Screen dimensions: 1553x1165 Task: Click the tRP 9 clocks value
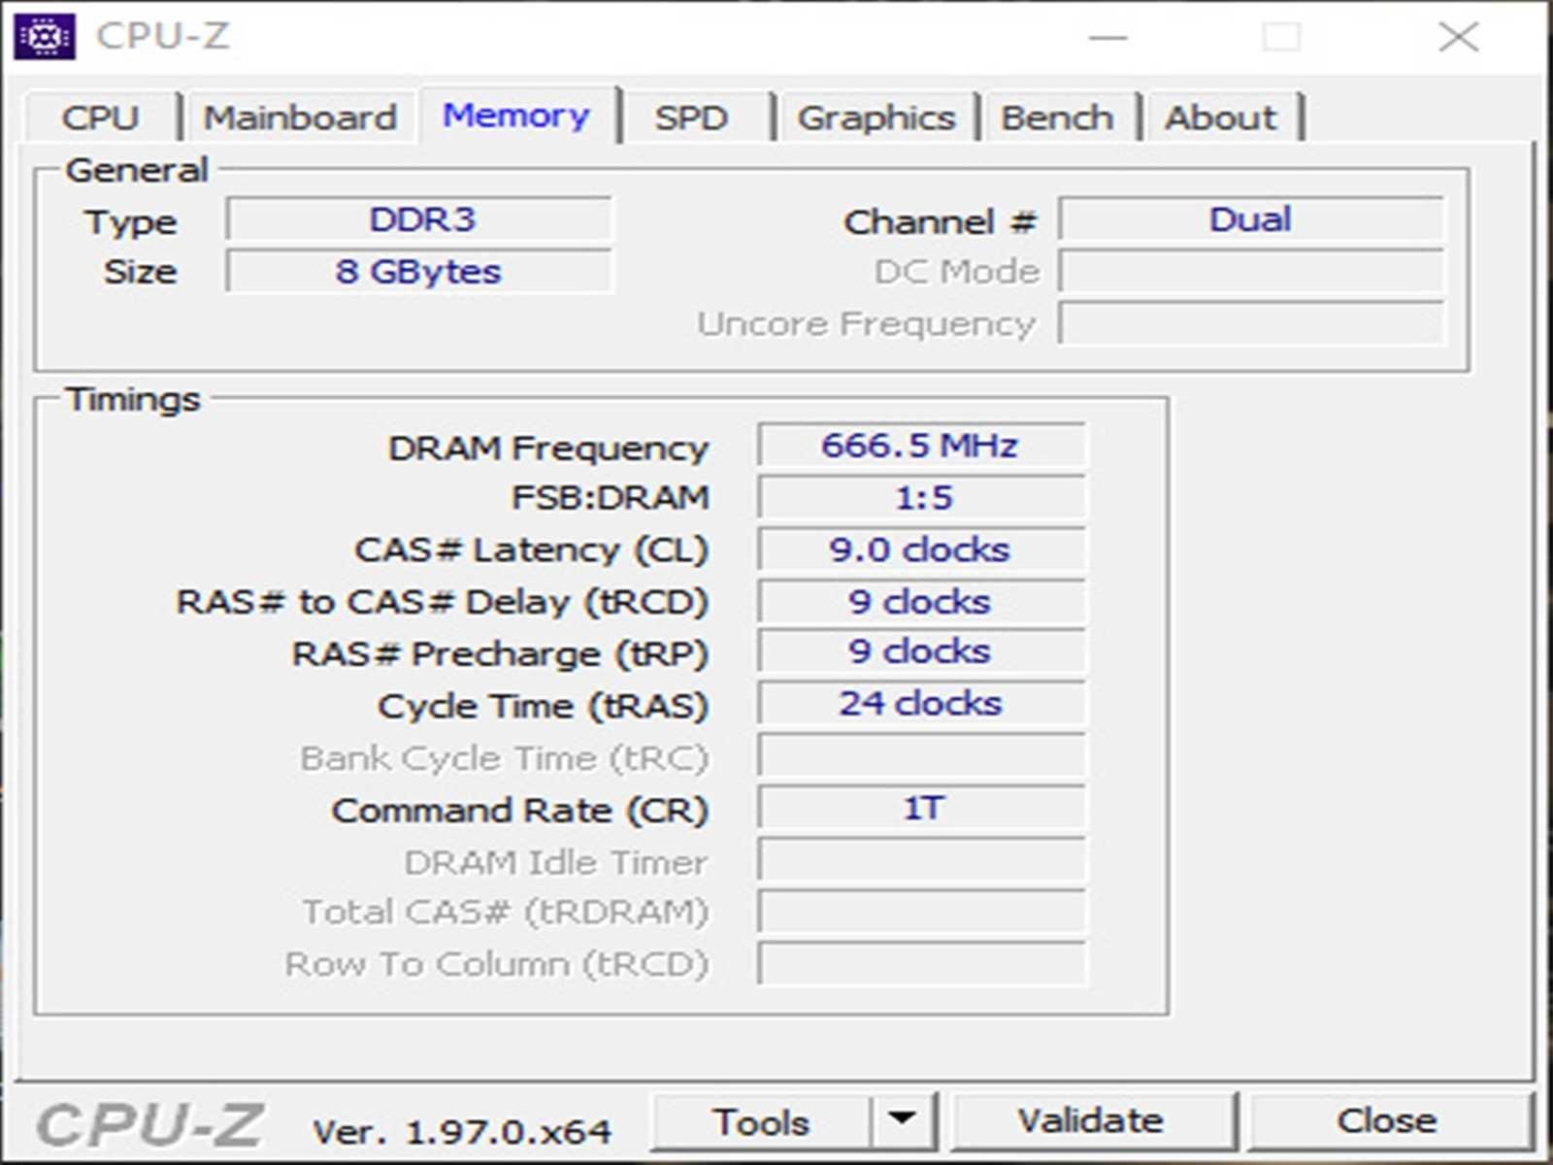click(x=921, y=651)
